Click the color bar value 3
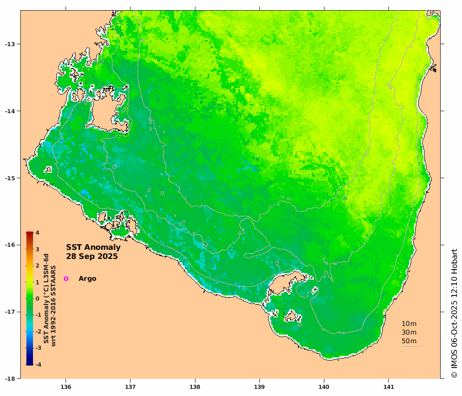 tap(38, 249)
